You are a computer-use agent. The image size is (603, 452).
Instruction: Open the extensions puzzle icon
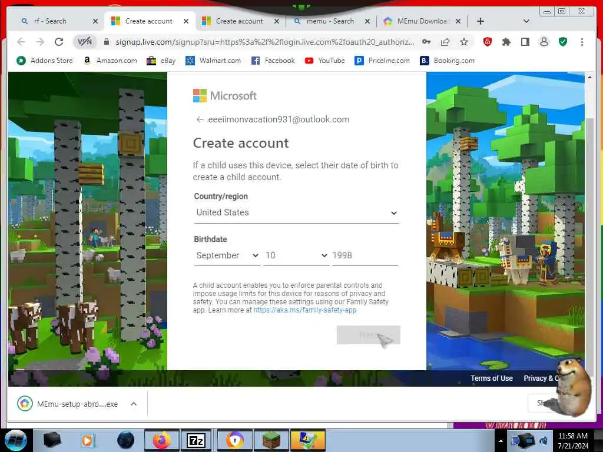pos(506,42)
